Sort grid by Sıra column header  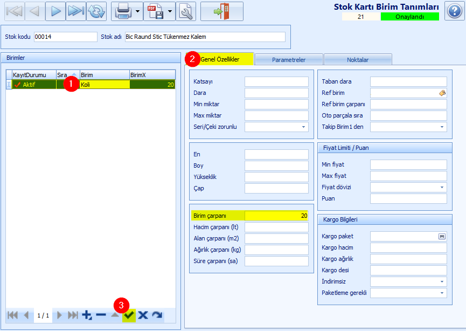[x=68, y=75]
